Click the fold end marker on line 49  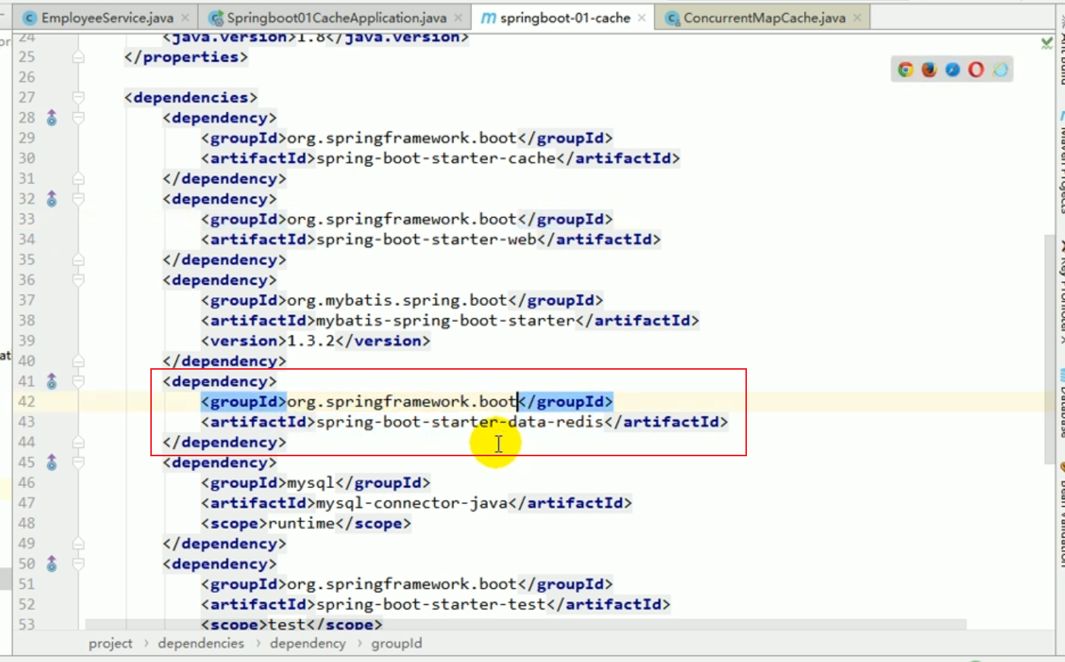(x=78, y=544)
